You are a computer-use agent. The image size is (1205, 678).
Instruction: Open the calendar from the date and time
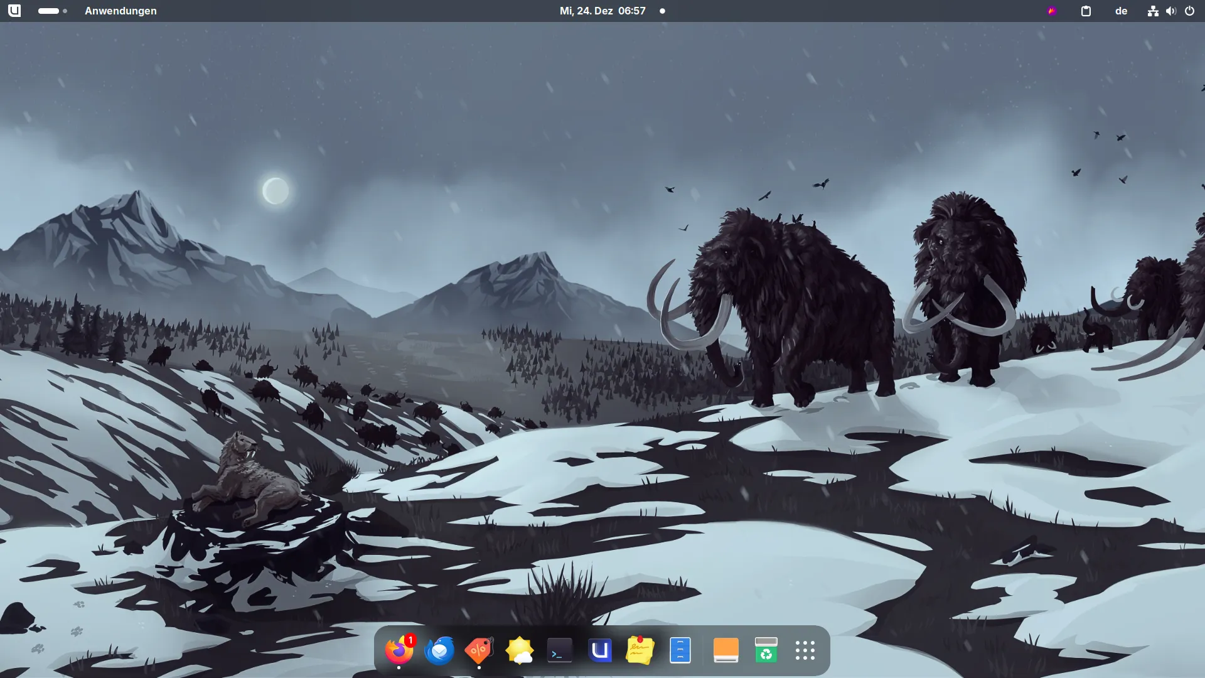click(602, 11)
